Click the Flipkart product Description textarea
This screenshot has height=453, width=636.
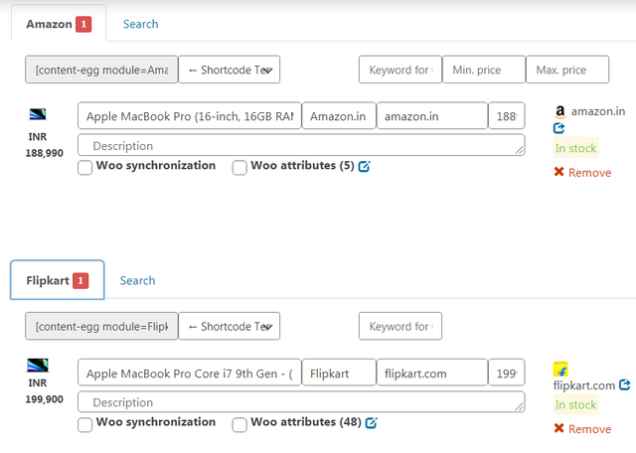[x=301, y=402]
